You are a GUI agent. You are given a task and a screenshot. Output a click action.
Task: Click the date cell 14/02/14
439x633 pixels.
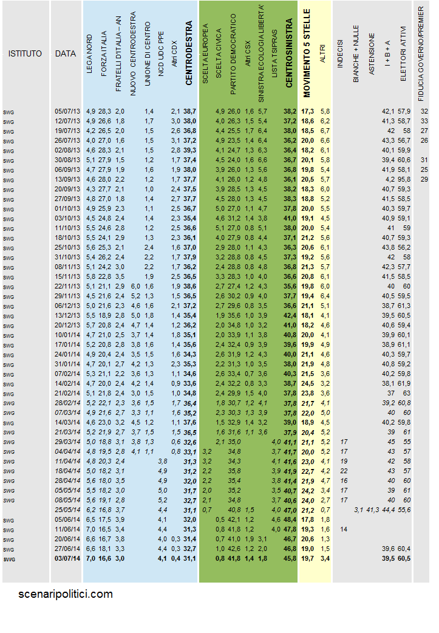[x=67, y=383]
